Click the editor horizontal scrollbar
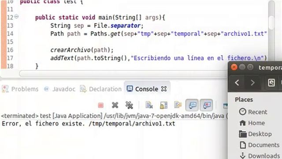This screenshot has height=159, width=282. point(123,74)
